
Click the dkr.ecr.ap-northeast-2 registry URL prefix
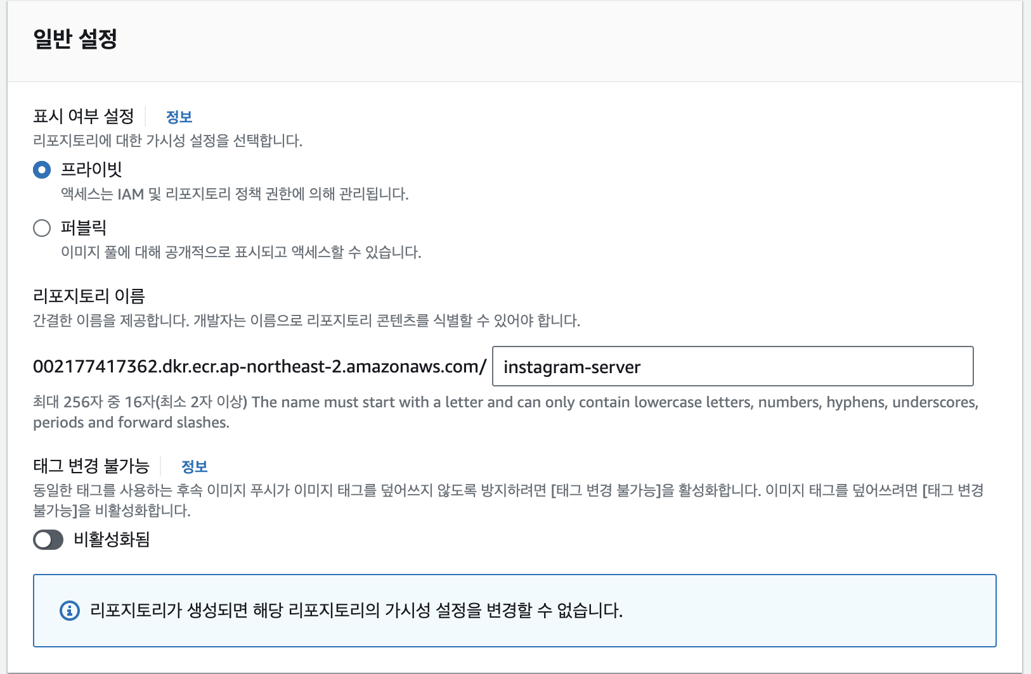tap(259, 367)
